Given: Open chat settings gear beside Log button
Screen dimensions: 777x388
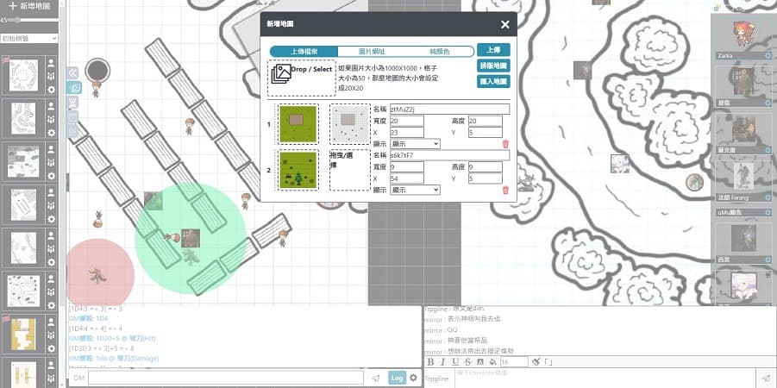Looking at the screenshot, I should click(x=414, y=378).
